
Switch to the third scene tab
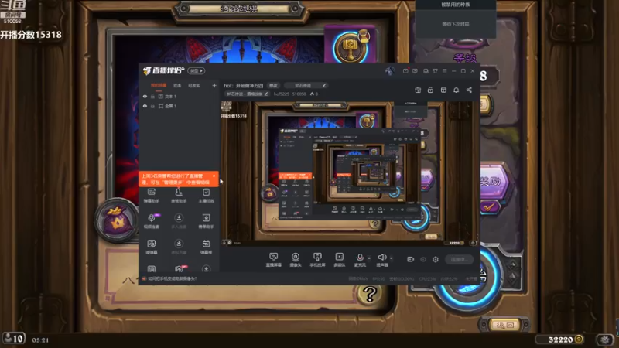[194, 85]
